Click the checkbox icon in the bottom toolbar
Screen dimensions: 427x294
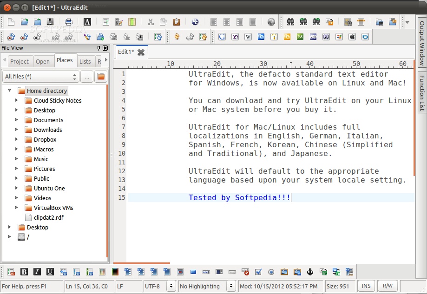pyautogui.click(x=258, y=272)
